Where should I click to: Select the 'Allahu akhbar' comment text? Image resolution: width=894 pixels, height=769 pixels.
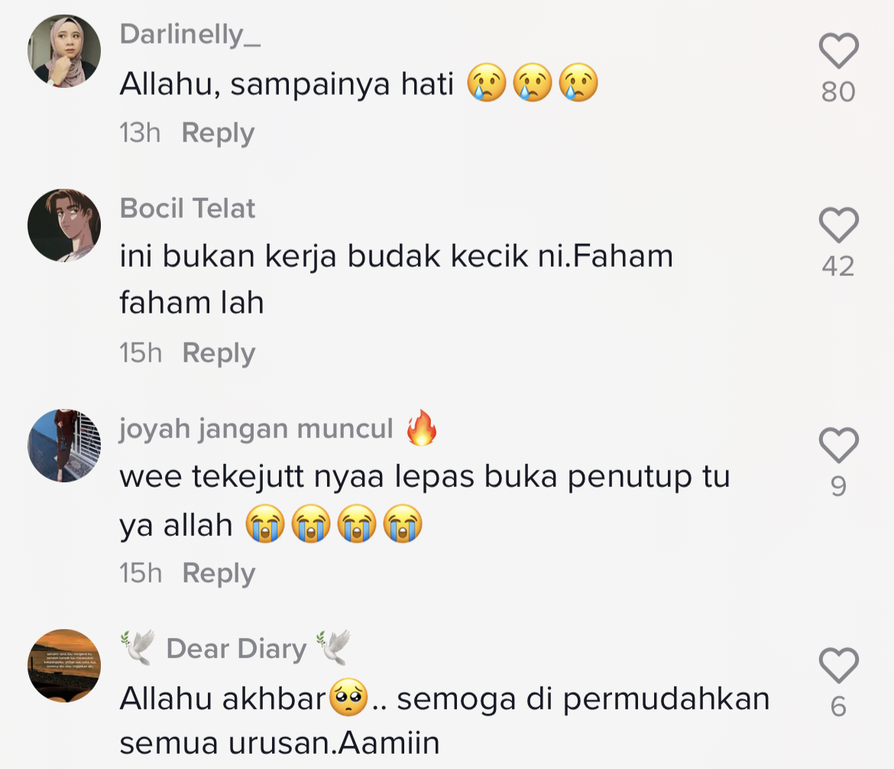[x=445, y=720]
